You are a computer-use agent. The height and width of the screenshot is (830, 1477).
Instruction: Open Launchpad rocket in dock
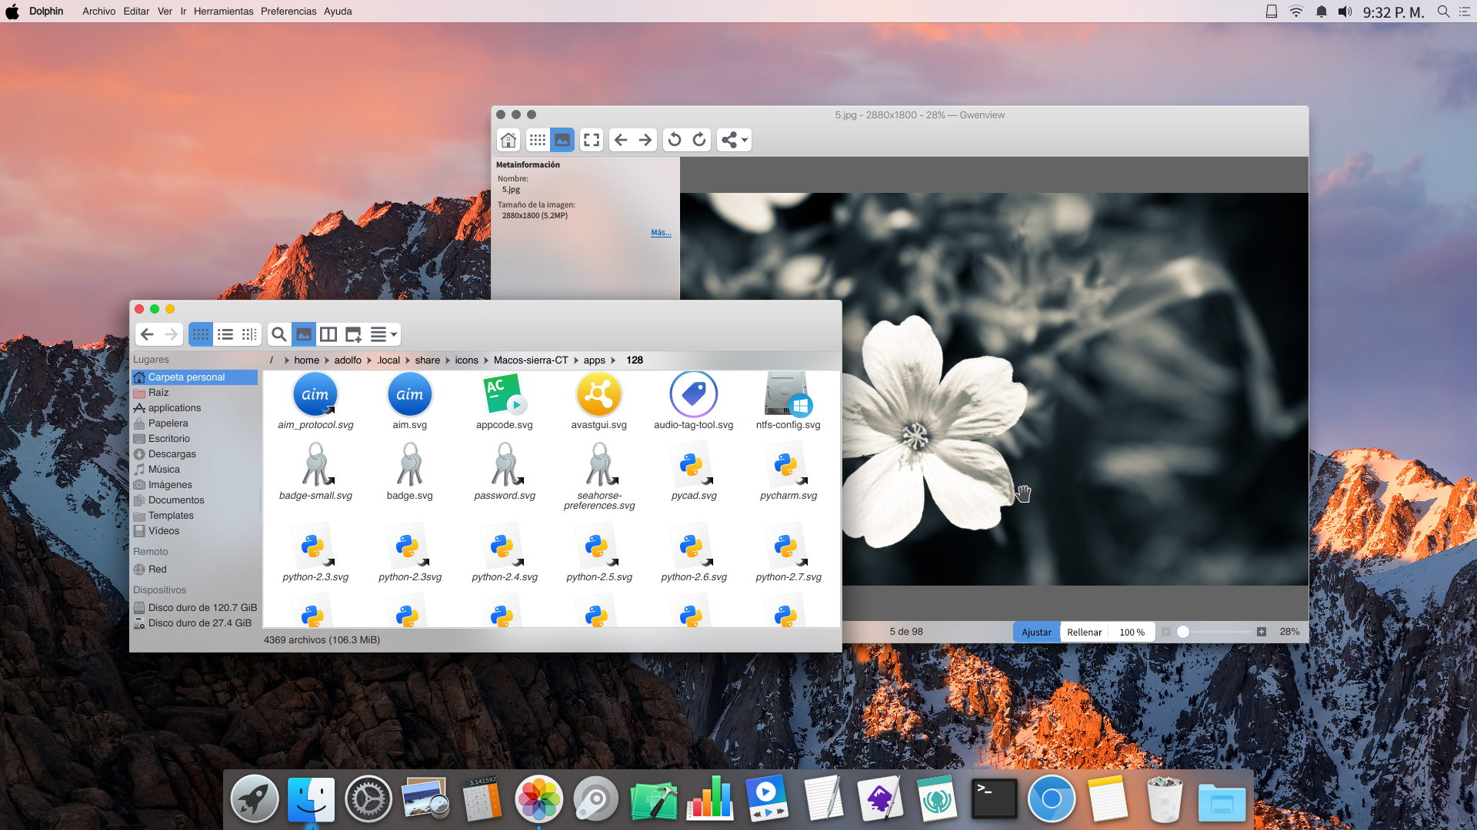pos(255,799)
